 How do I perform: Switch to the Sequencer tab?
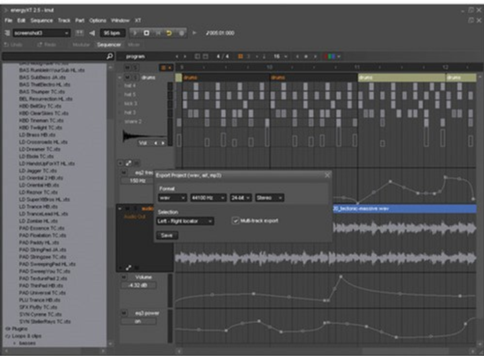coord(109,45)
